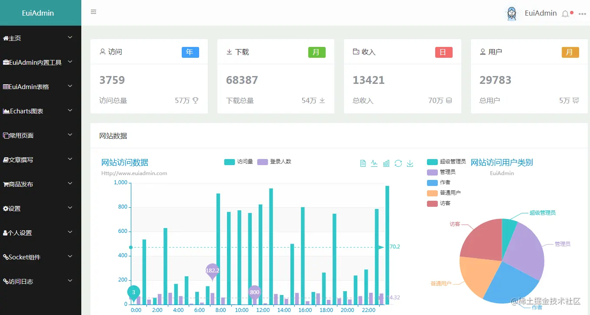Click the area-chart icon beside Echarts图表
The image size is (590, 315).
click(x=6, y=111)
